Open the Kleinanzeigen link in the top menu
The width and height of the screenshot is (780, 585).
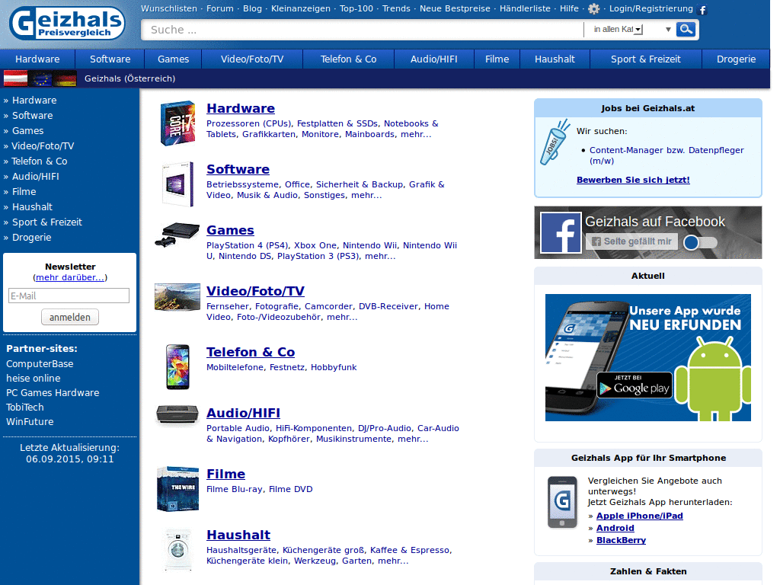(x=300, y=8)
